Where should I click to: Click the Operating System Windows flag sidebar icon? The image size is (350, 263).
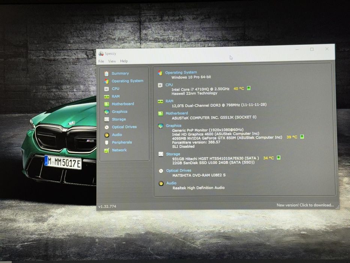tap(107, 81)
